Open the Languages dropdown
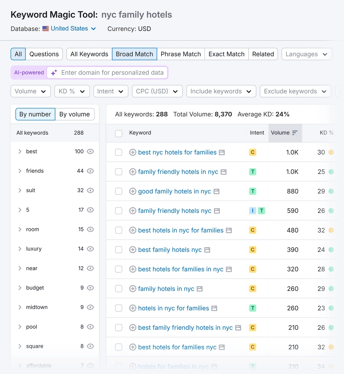This screenshot has height=374, width=344. [x=307, y=54]
